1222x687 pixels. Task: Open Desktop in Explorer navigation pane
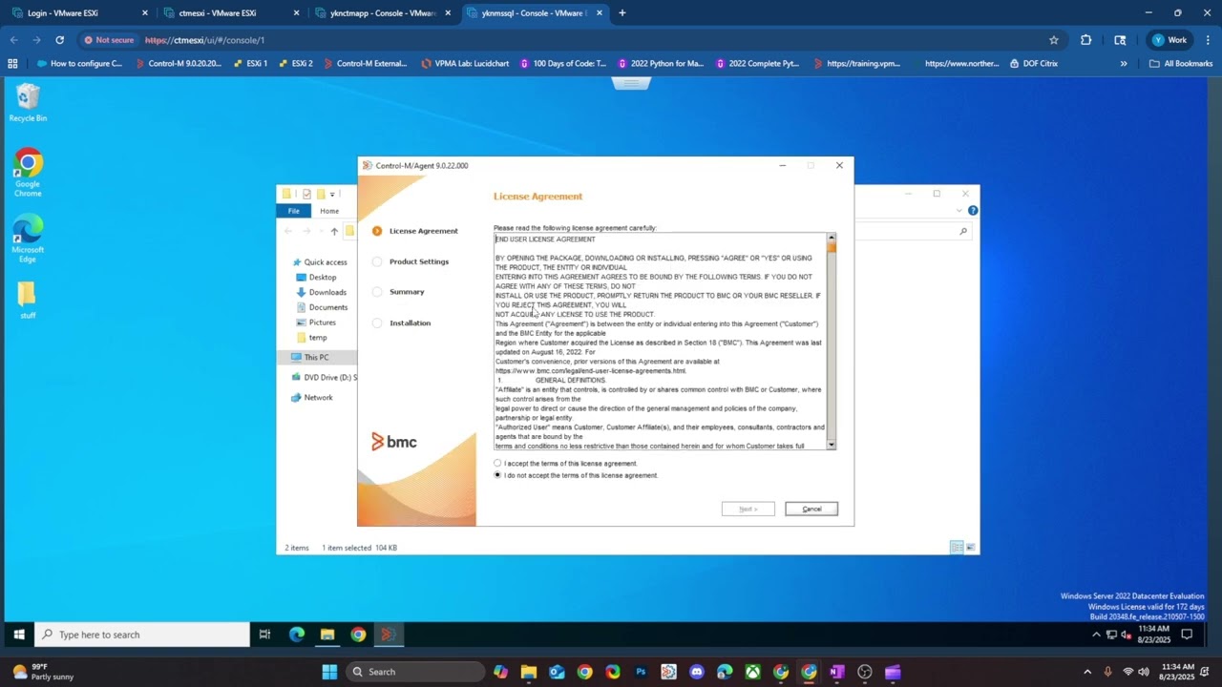coord(322,278)
